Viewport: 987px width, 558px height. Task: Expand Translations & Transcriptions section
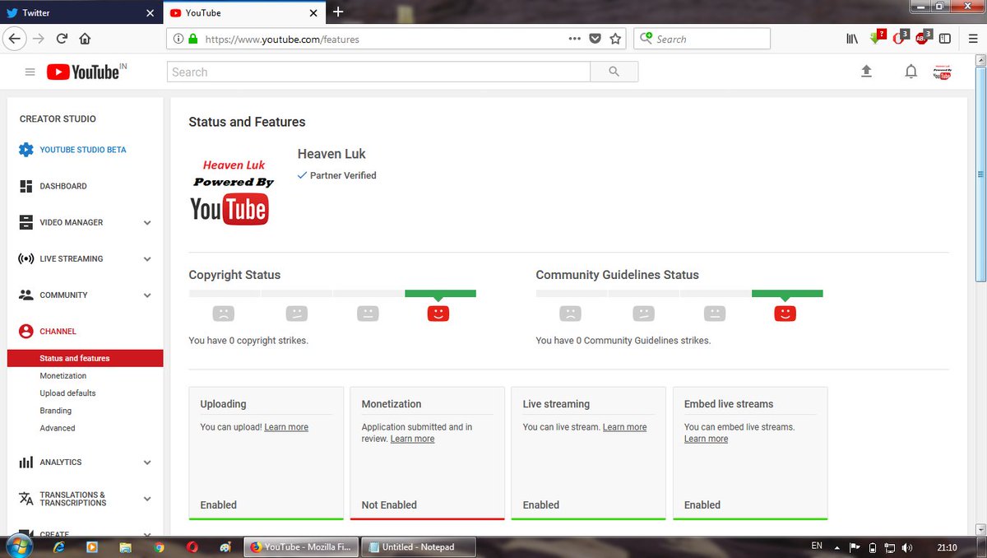[147, 499]
